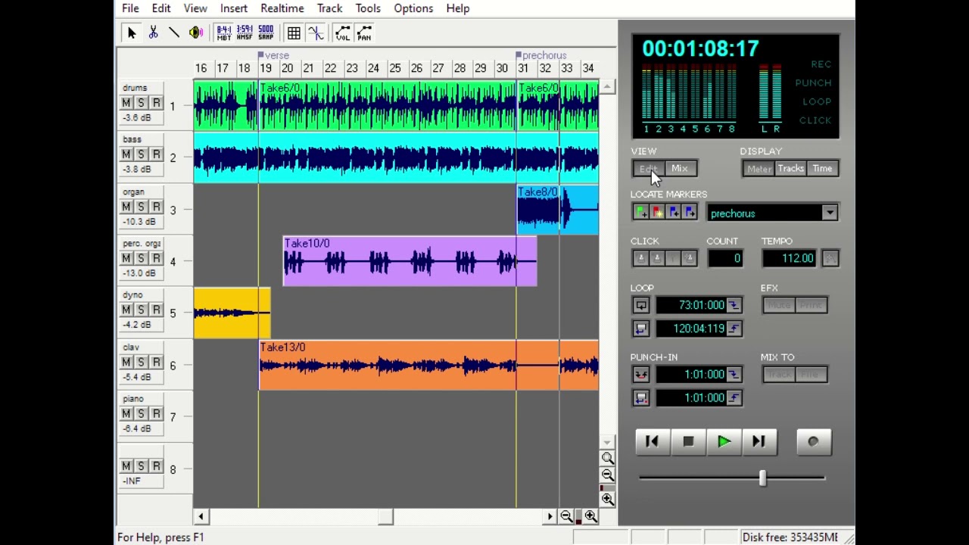Mute the drums track
This screenshot has width=969, height=545.
(x=126, y=103)
